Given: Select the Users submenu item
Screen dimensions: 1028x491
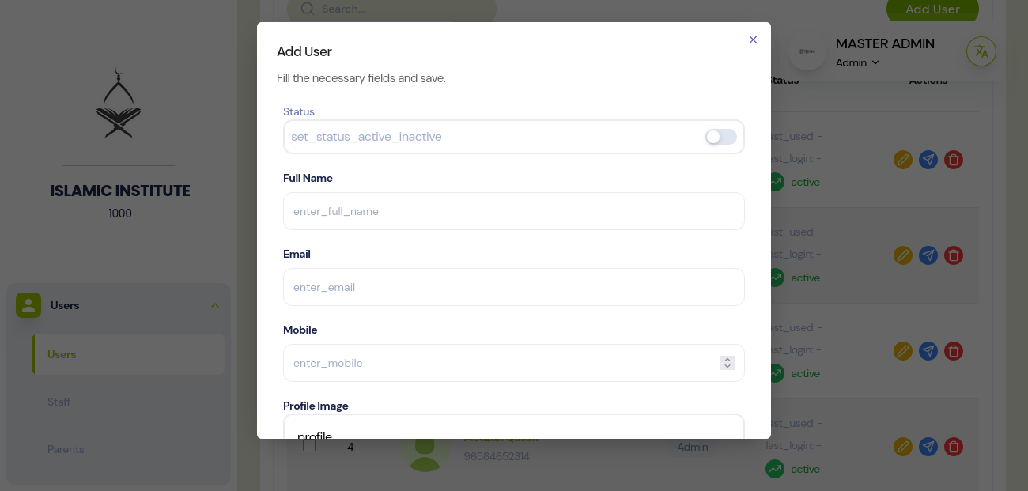Looking at the screenshot, I should click(x=62, y=354).
